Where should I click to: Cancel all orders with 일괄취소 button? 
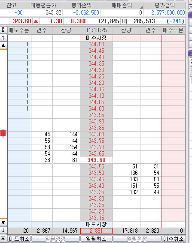click(x=96, y=239)
